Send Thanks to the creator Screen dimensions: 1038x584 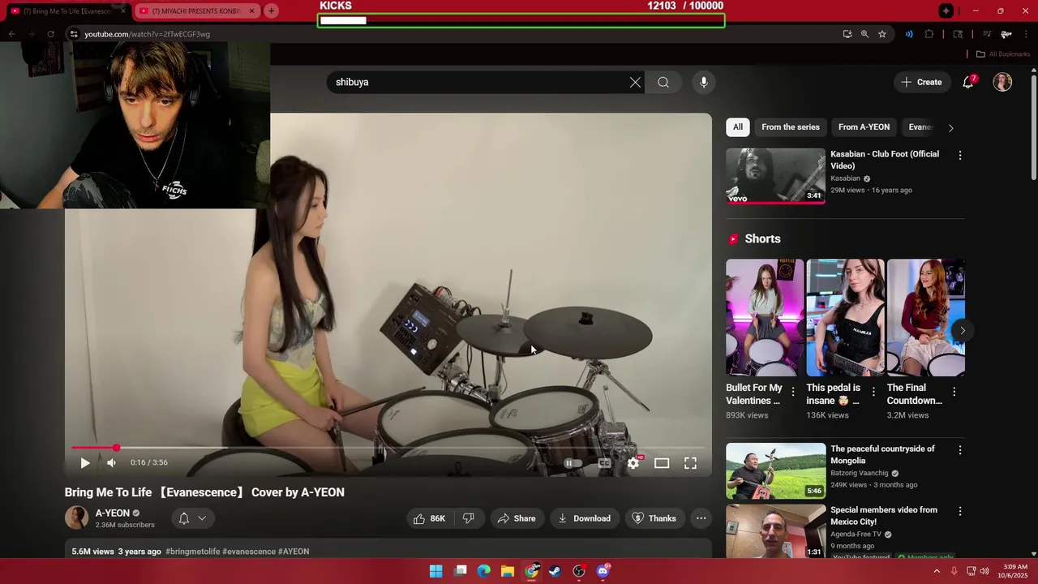coord(654,518)
